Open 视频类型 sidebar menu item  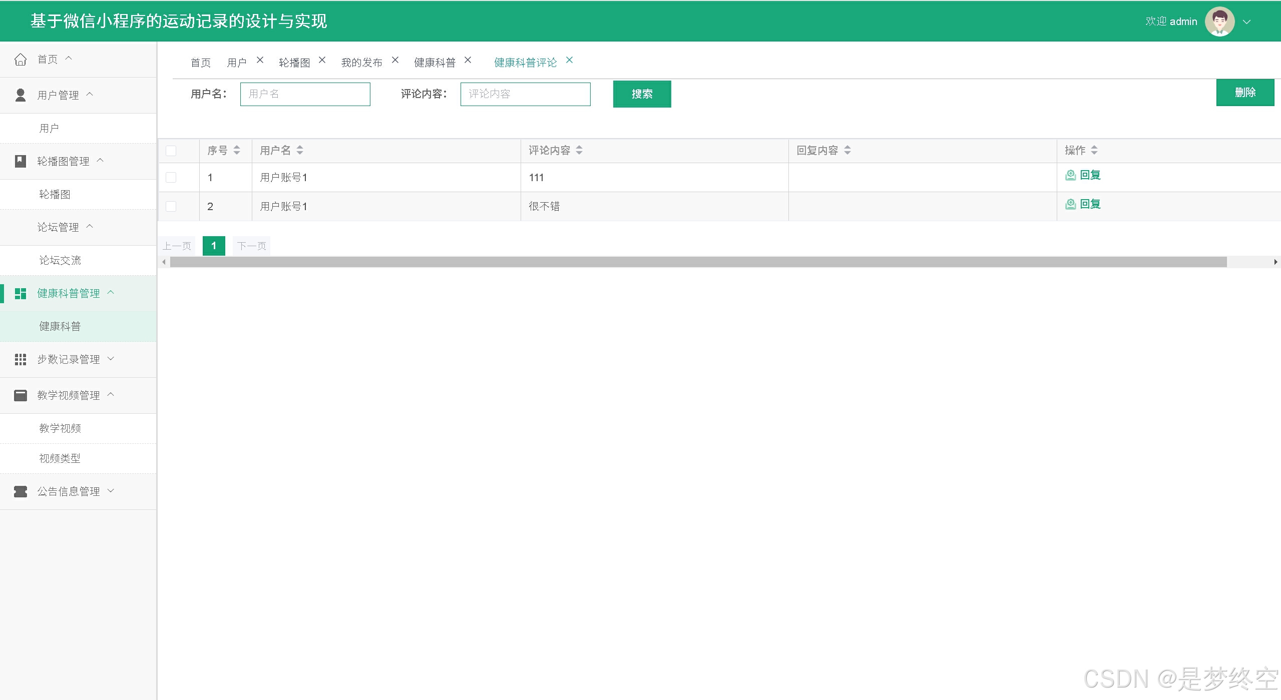click(x=60, y=458)
